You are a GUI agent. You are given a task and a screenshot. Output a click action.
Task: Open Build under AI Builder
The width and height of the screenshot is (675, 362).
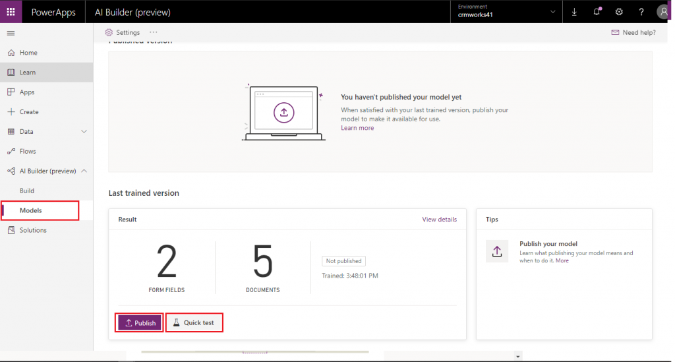pos(47,191)
